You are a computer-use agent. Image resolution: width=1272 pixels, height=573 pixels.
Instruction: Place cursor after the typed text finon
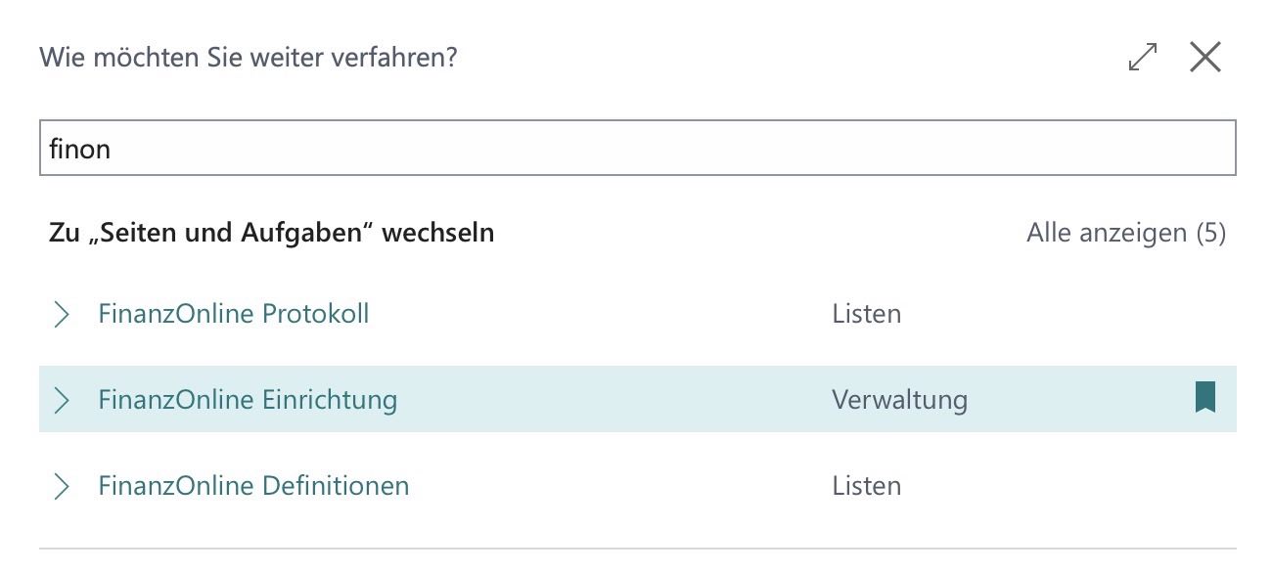tap(113, 149)
